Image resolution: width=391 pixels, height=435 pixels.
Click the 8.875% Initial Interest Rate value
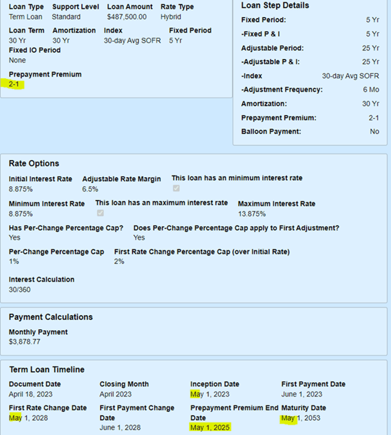(21, 189)
